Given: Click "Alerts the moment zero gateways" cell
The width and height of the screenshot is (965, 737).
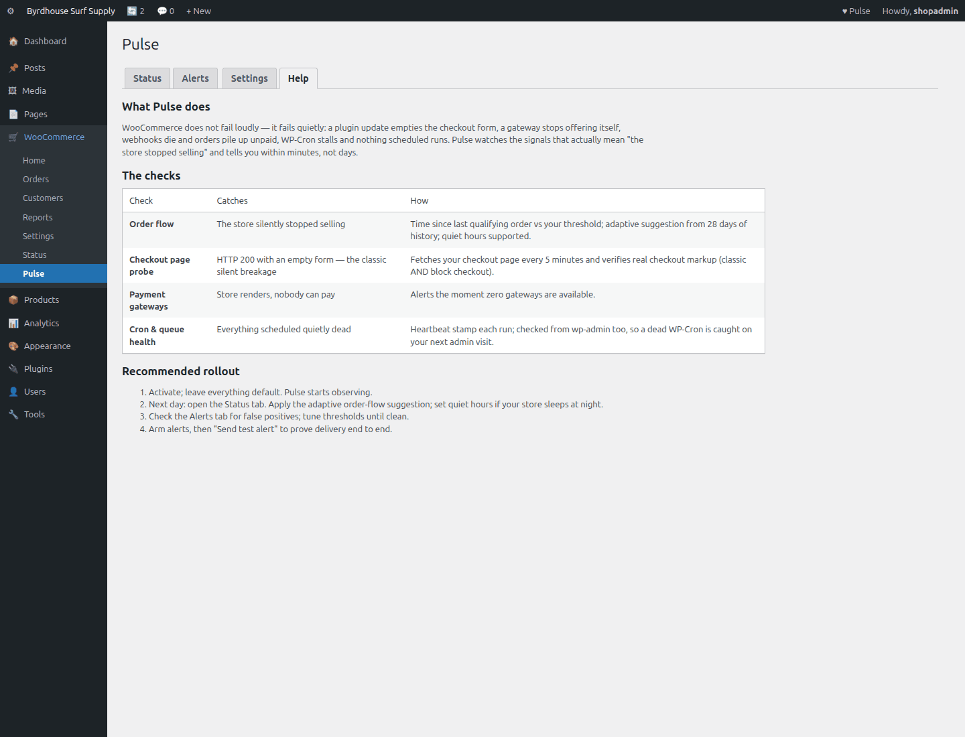Looking at the screenshot, I should tap(503, 295).
